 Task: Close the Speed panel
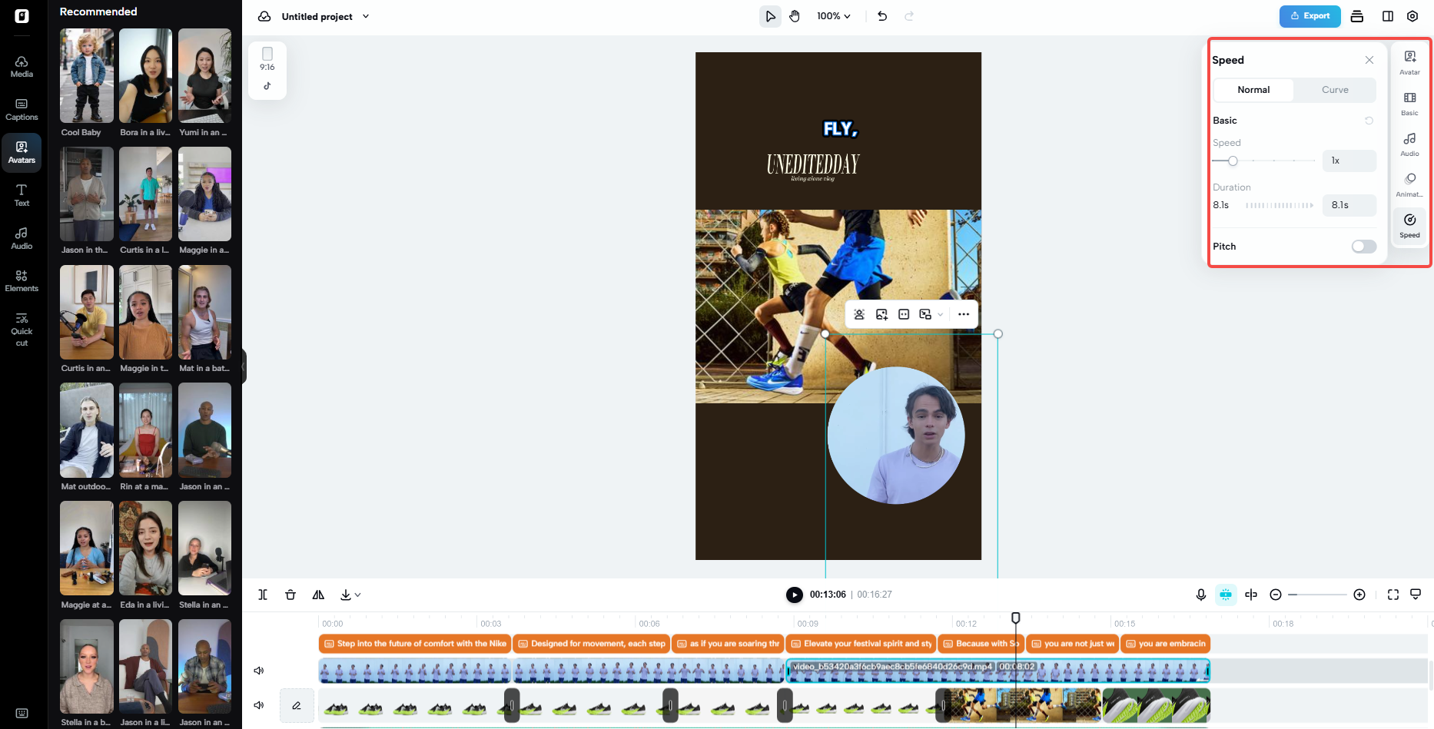(x=1369, y=60)
